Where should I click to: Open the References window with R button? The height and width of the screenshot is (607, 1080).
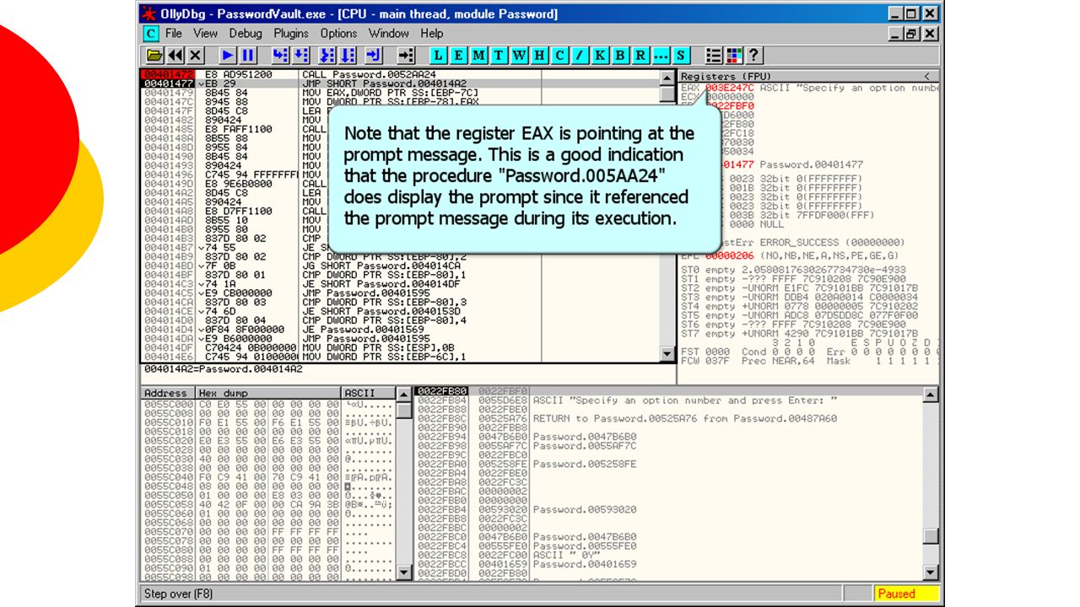coord(640,56)
